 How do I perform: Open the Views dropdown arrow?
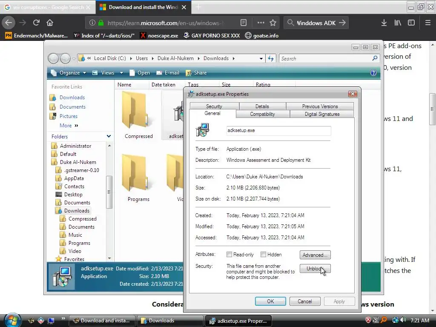click(x=121, y=73)
